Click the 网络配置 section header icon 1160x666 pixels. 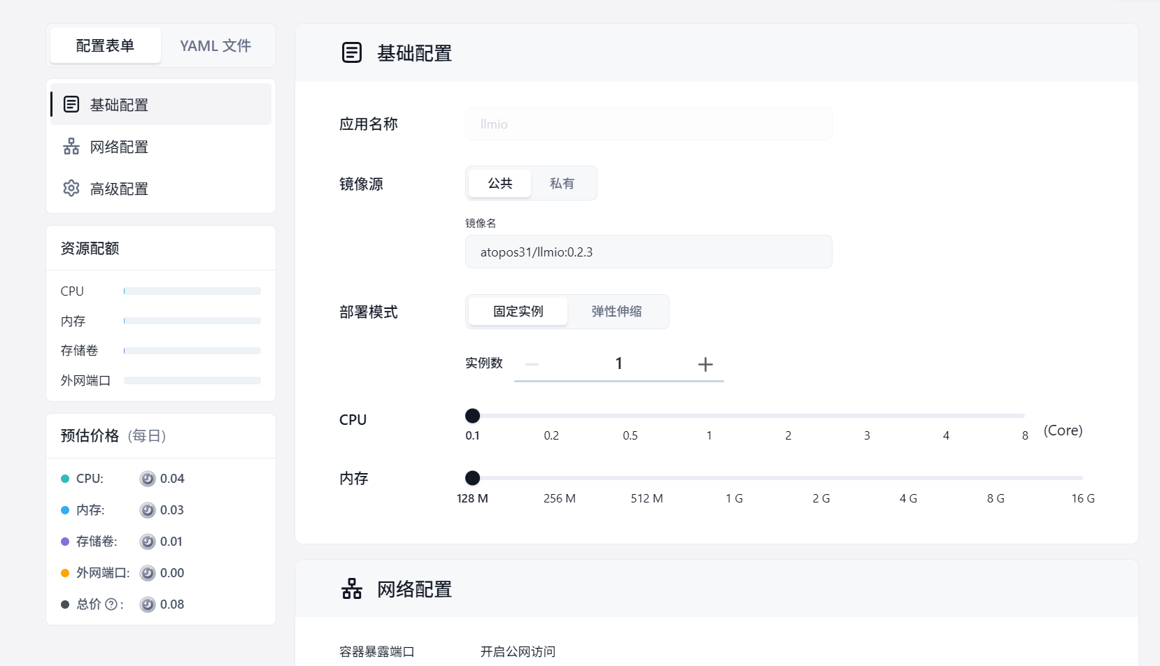tap(352, 589)
